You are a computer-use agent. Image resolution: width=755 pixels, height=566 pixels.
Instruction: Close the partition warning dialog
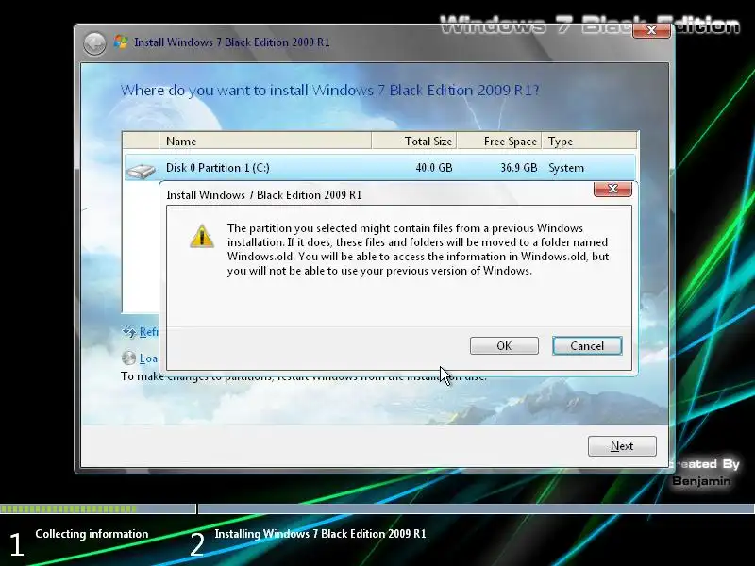(612, 189)
